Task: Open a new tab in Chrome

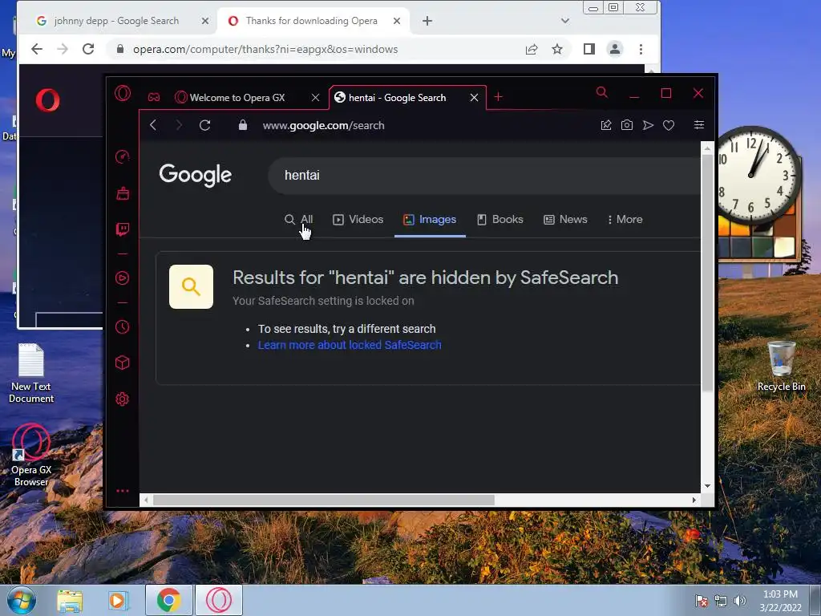Action: [x=427, y=21]
